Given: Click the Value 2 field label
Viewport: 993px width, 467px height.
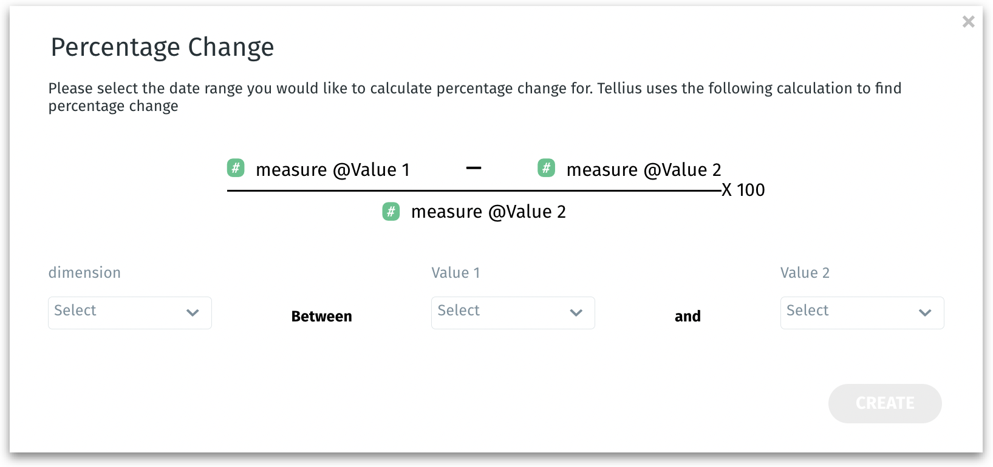Looking at the screenshot, I should pos(805,273).
